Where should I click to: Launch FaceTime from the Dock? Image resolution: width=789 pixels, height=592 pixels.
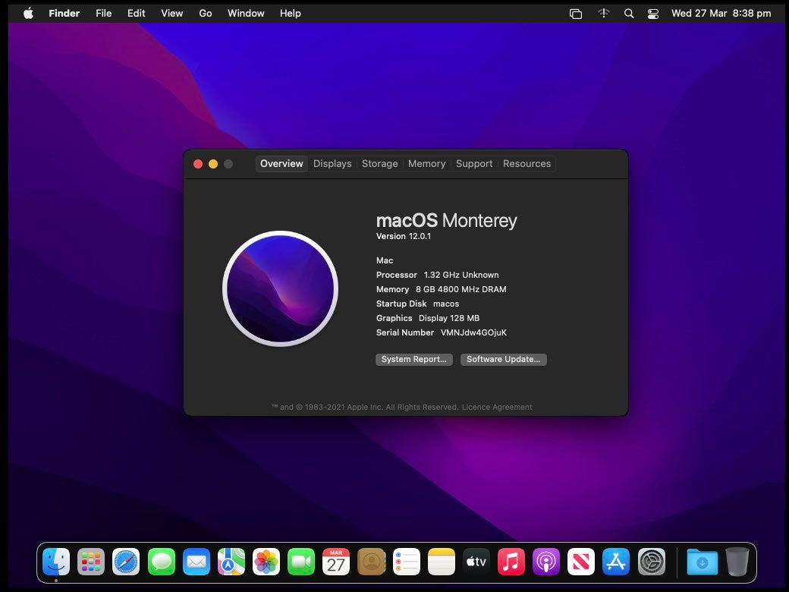tap(301, 562)
